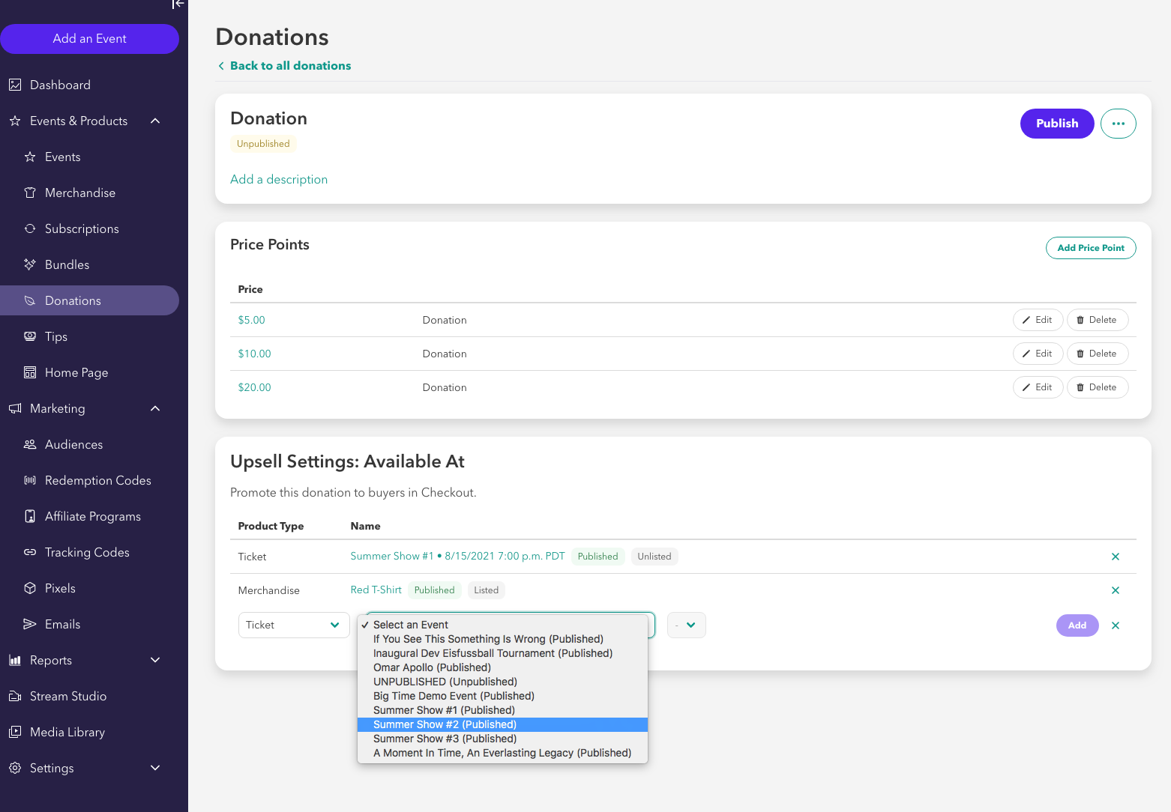Delete the $10.00 price point
Image resolution: width=1171 pixels, height=812 pixels.
point(1097,354)
